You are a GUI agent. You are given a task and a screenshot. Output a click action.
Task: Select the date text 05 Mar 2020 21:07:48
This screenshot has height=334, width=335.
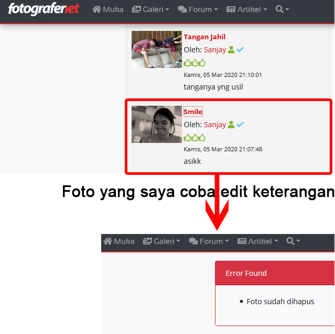233,149
